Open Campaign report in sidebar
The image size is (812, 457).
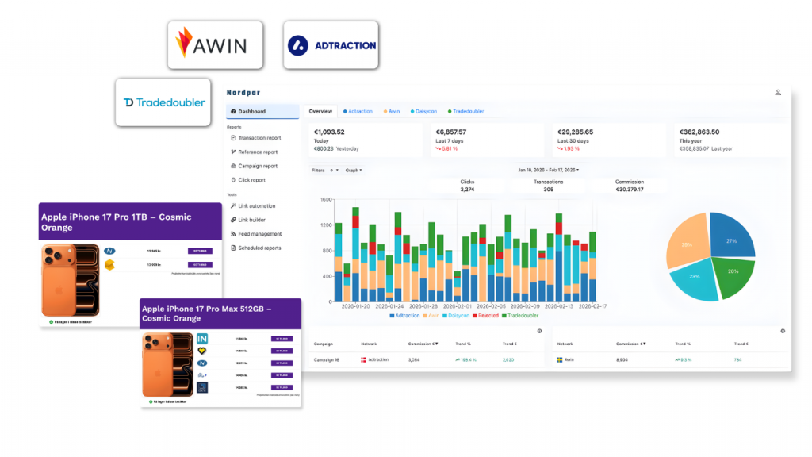pyautogui.click(x=258, y=166)
